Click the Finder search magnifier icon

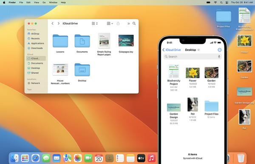[134, 23]
